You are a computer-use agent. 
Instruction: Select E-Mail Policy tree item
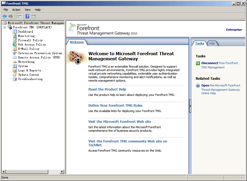29,49
